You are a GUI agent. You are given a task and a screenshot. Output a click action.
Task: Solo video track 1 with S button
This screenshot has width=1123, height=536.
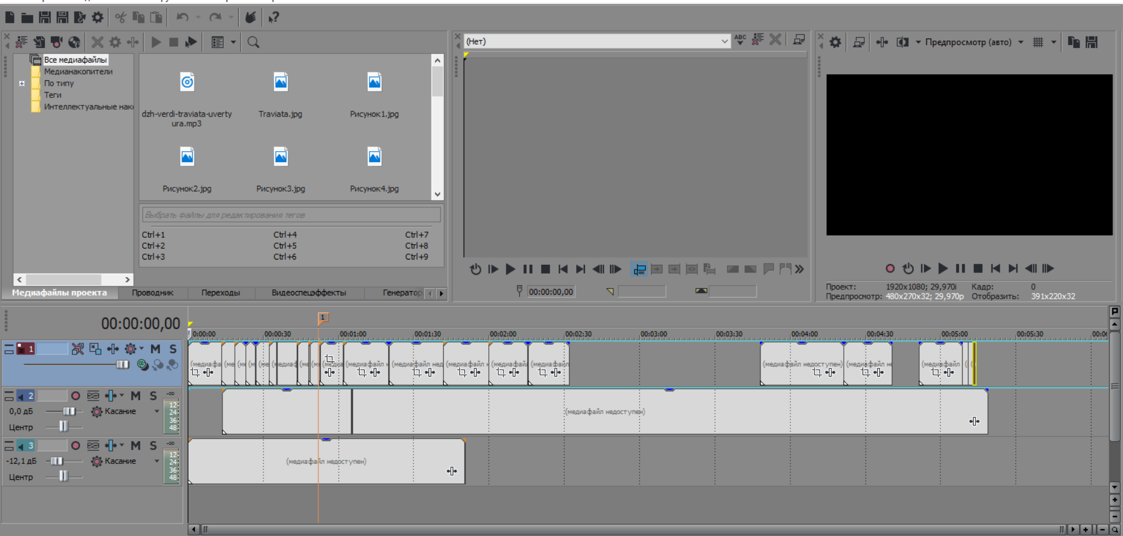click(173, 349)
